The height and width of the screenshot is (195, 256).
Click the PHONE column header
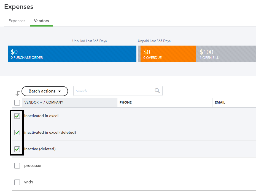pos(126,102)
